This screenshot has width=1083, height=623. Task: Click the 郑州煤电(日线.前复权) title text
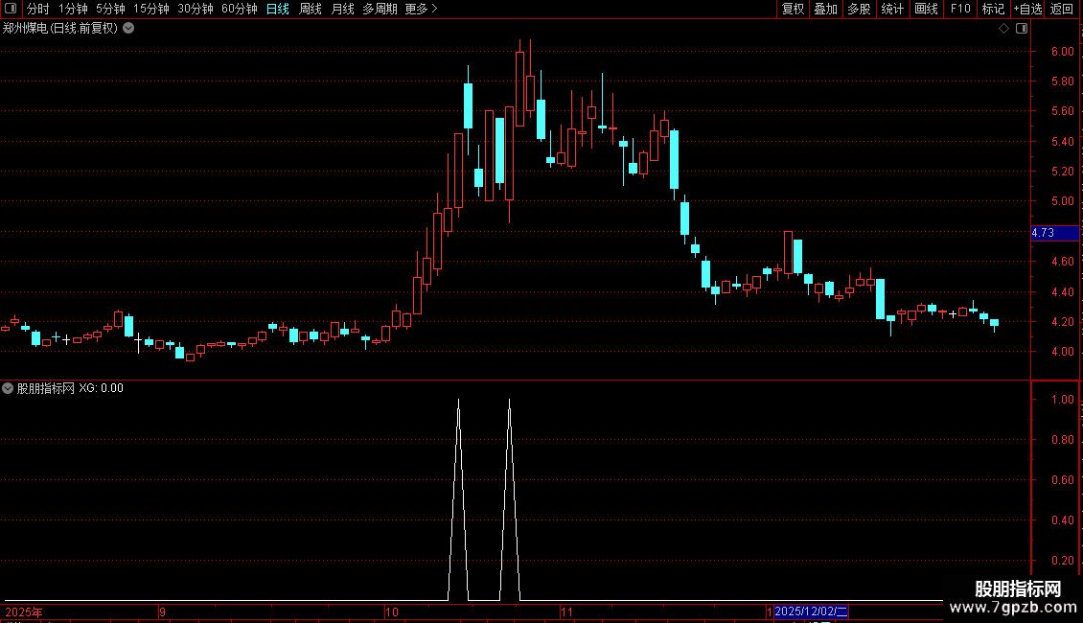click(x=60, y=29)
